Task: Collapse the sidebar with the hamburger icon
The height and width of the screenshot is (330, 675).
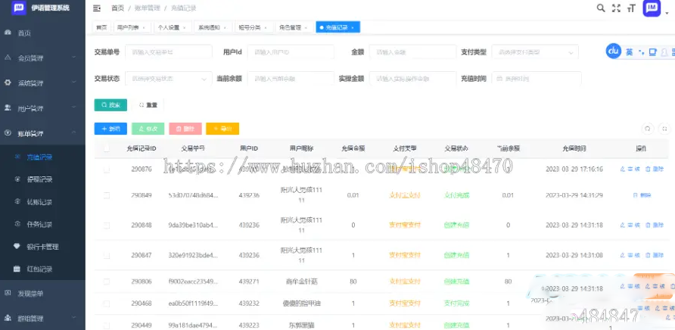Action: 96,8
